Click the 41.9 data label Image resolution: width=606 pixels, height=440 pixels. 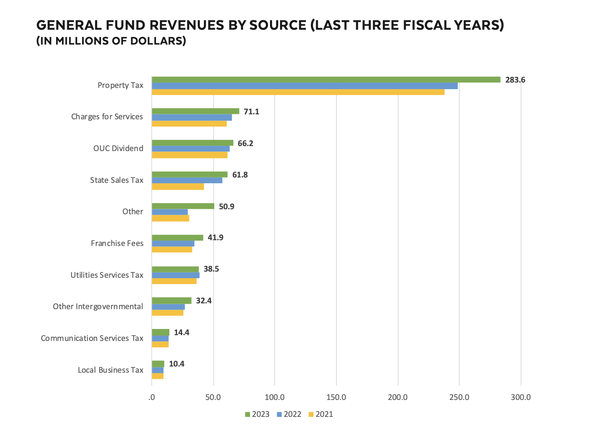(215, 238)
